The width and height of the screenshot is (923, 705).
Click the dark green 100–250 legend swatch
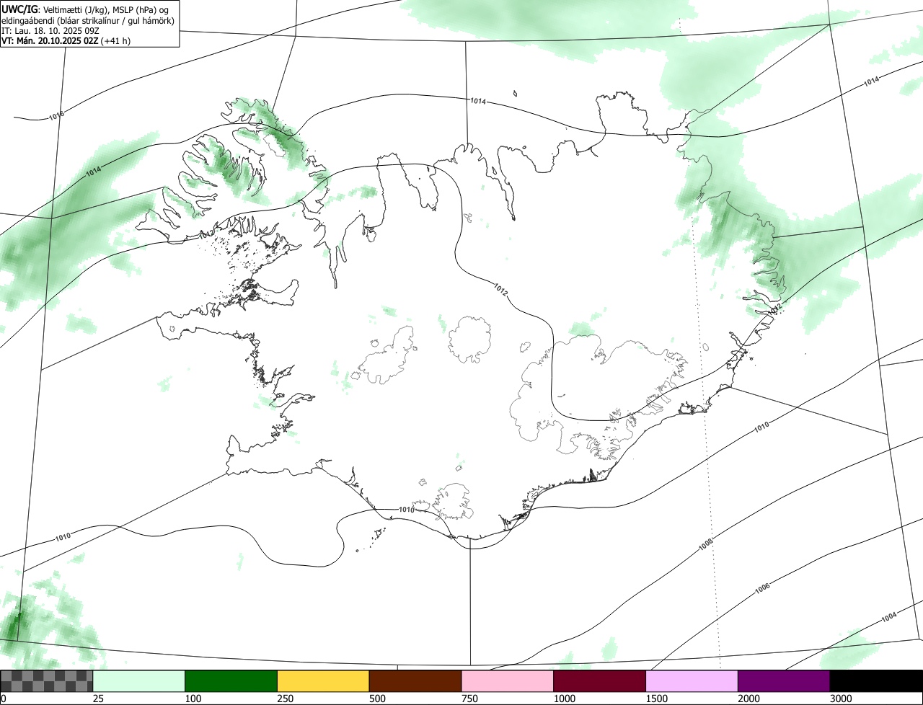point(231,680)
